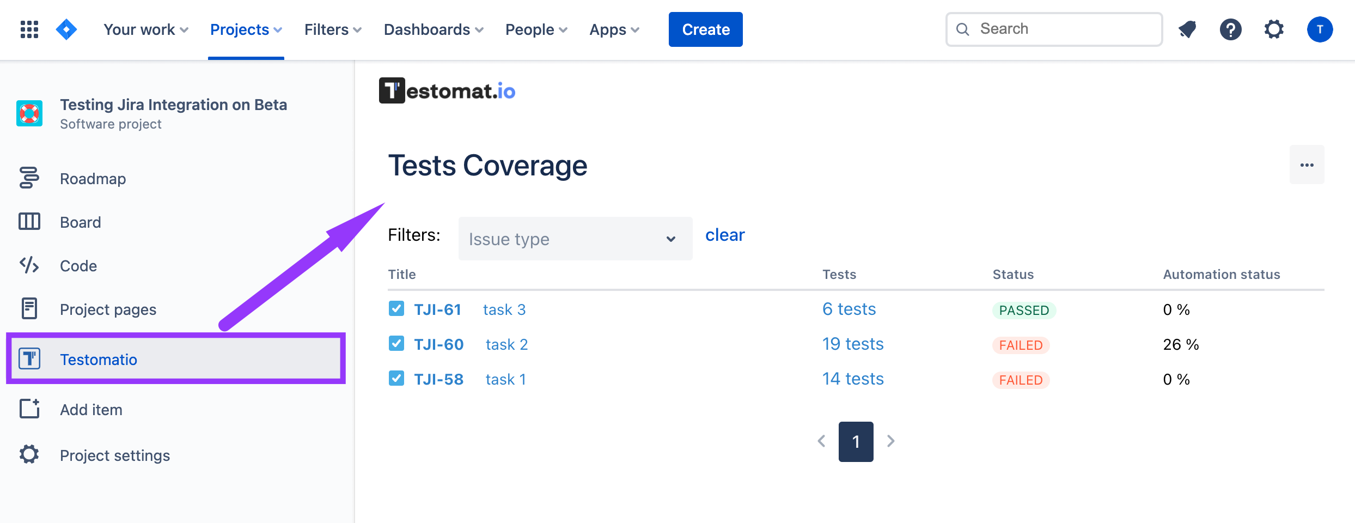Uncheck the TJI-60 checkbox

[396, 344]
